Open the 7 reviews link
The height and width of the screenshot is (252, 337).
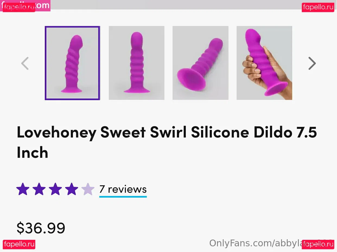click(123, 189)
